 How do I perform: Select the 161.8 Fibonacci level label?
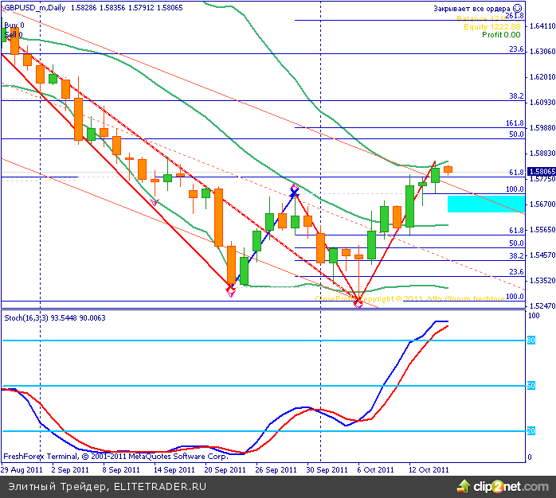(514, 124)
